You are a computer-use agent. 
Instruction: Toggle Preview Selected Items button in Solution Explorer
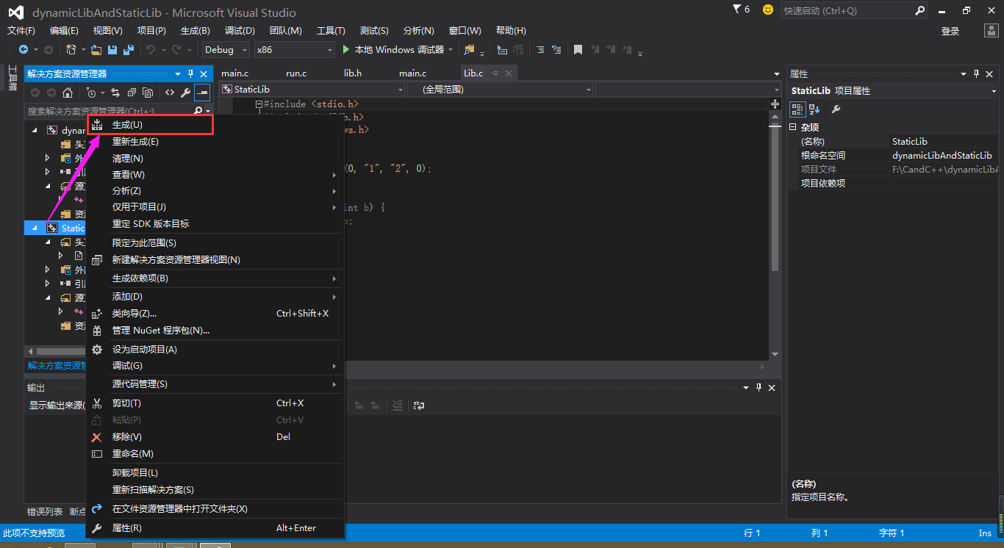point(201,93)
